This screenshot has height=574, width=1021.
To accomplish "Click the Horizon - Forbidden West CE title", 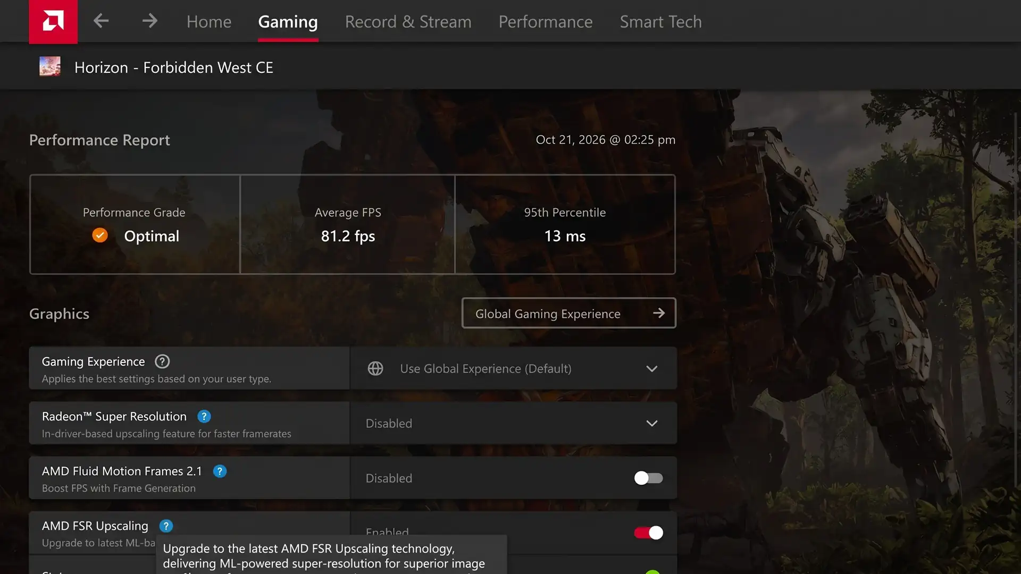I will (x=173, y=67).
